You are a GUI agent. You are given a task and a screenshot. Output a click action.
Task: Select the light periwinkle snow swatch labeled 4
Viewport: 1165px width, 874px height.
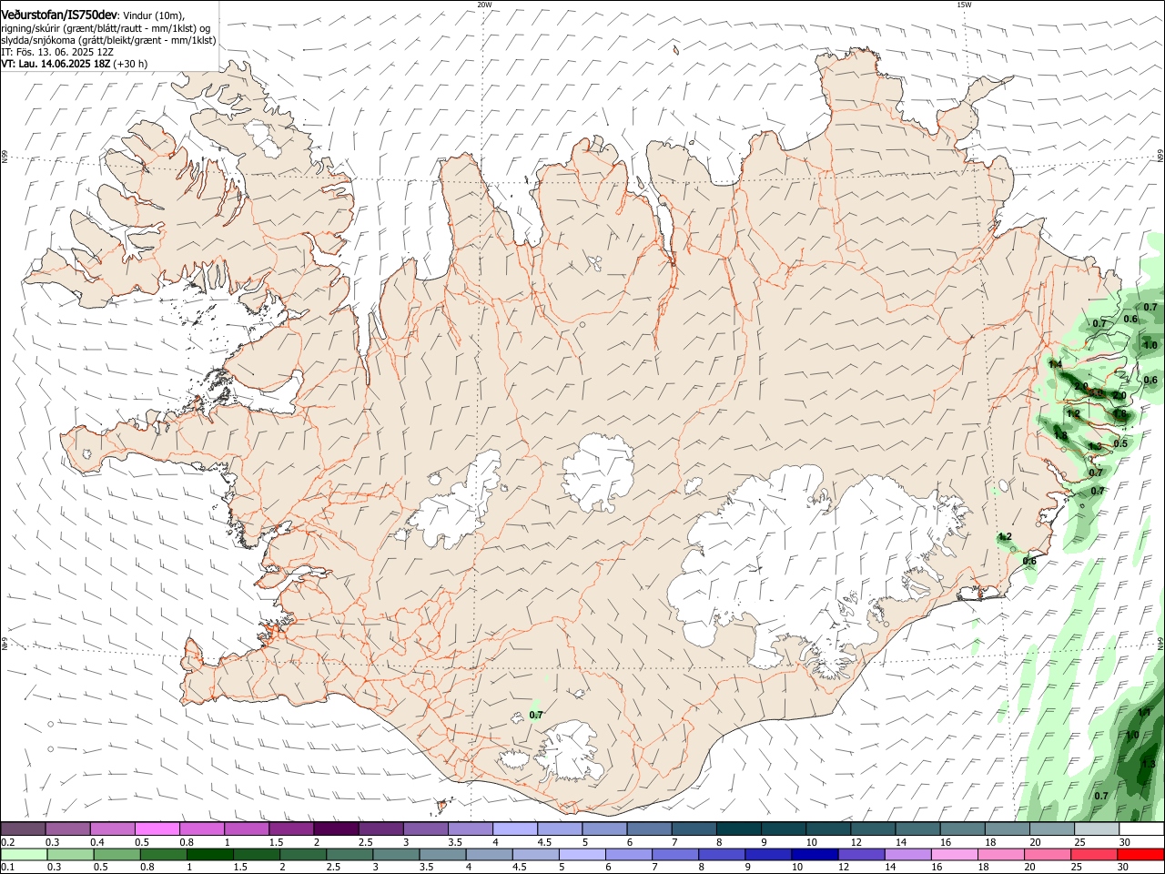click(x=515, y=828)
